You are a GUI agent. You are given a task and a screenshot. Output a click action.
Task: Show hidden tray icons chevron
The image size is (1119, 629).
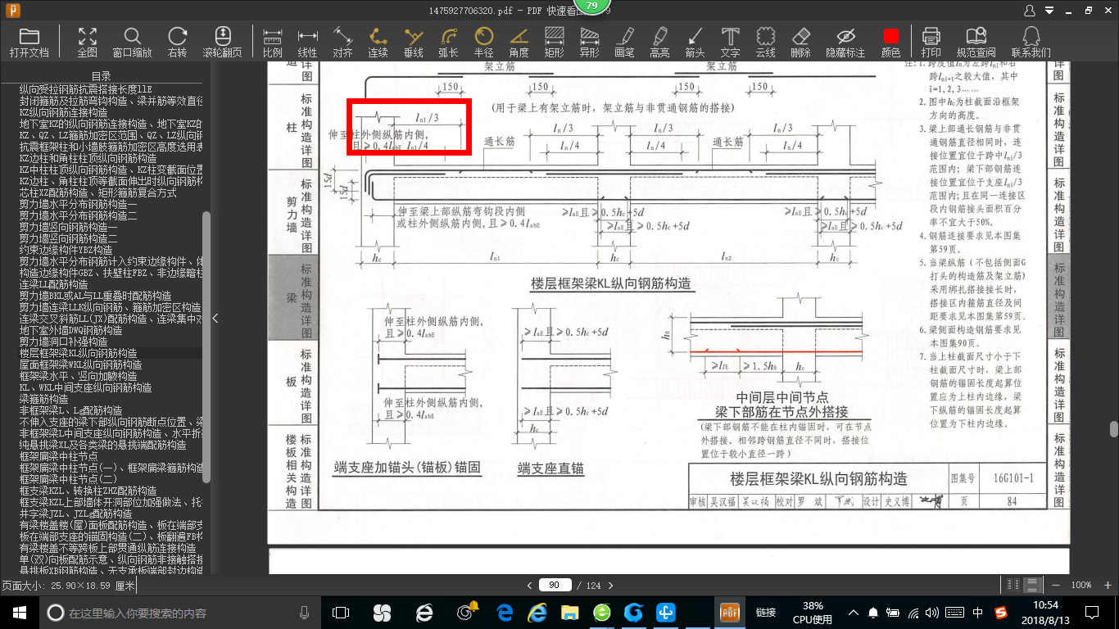click(854, 612)
